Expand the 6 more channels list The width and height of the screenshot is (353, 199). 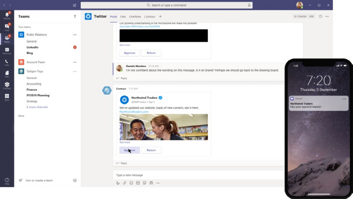pos(37,107)
